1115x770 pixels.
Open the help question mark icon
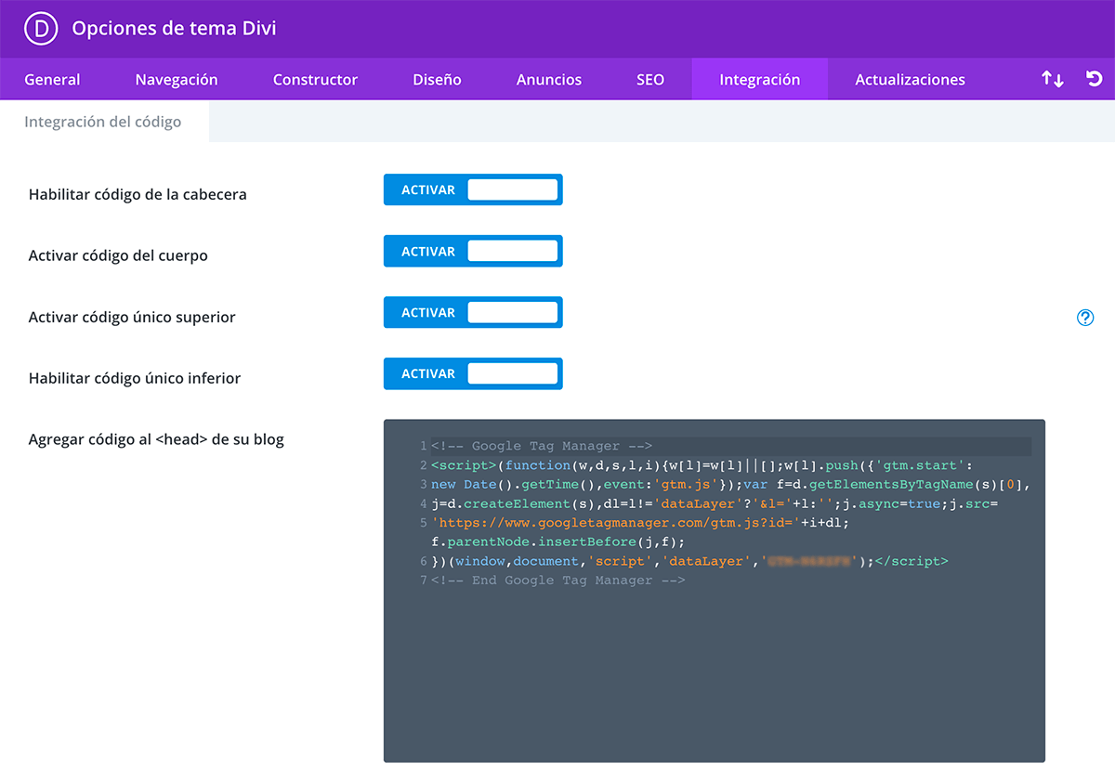tap(1085, 318)
